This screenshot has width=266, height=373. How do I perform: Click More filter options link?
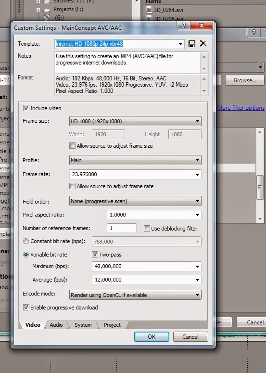[x=241, y=108]
